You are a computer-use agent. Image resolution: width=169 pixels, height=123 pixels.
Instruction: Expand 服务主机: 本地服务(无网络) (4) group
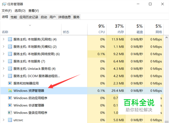4,39
